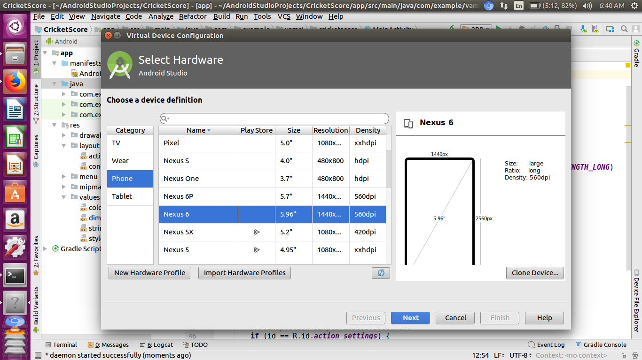Click Next button in dialog

(x=410, y=318)
